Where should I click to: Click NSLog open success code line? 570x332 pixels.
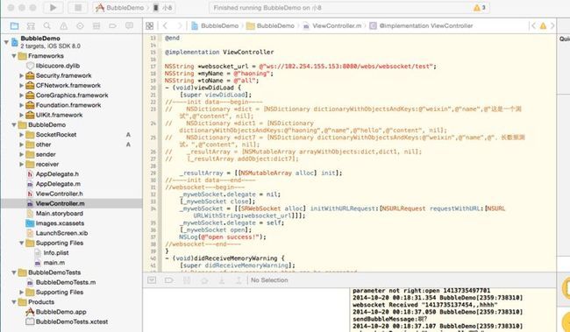tap(223, 237)
